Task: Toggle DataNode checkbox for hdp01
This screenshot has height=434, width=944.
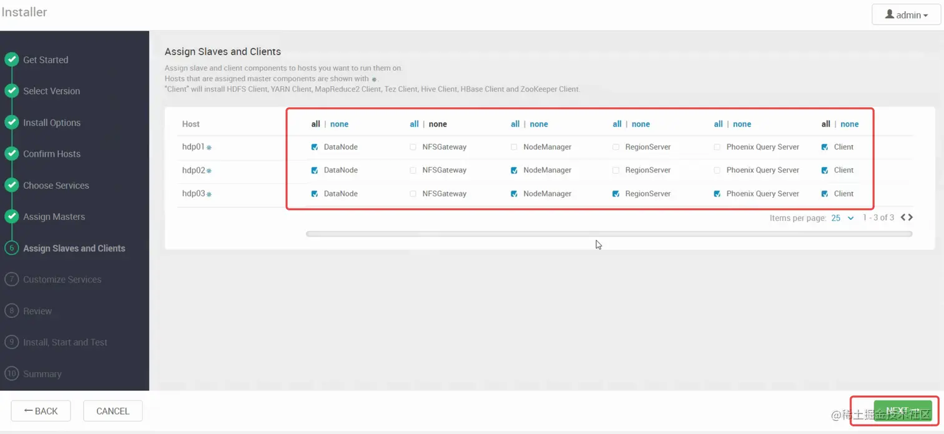Action: (315, 147)
